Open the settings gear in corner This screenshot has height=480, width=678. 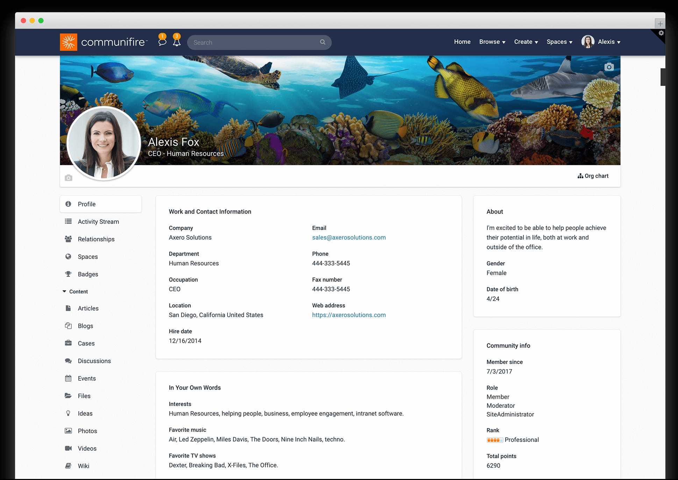click(661, 33)
